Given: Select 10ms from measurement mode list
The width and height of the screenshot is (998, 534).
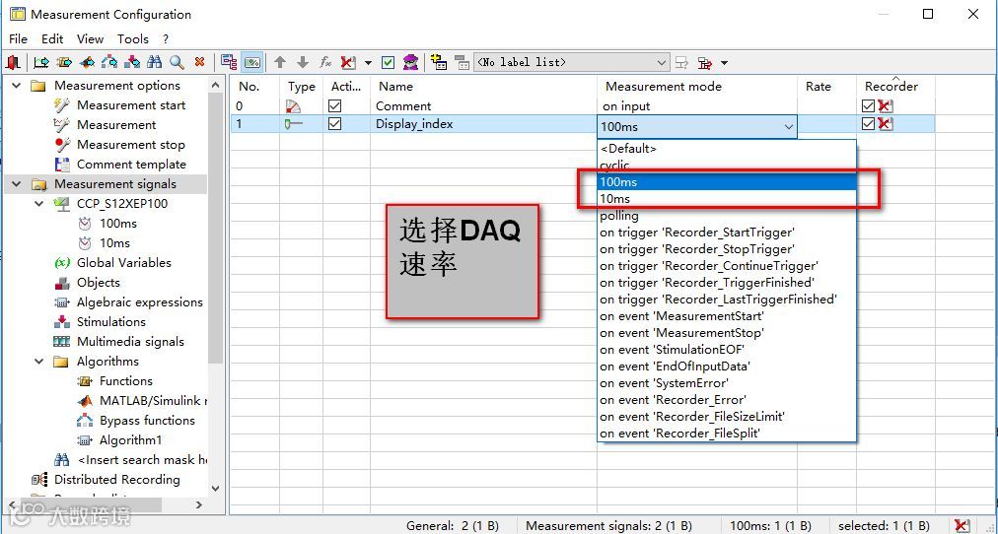Looking at the screenshot, I should coord(727,199).
